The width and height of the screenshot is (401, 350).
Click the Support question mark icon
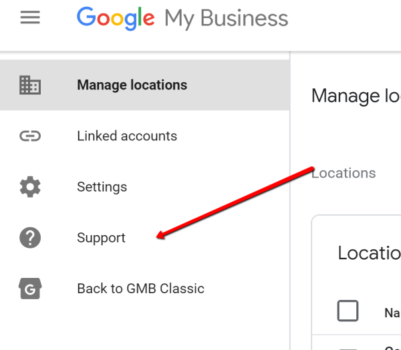point(30,238)
